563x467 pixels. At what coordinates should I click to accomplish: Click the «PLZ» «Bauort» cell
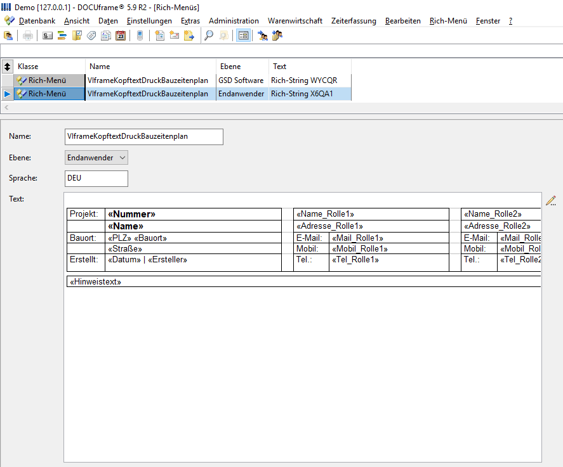193,238
